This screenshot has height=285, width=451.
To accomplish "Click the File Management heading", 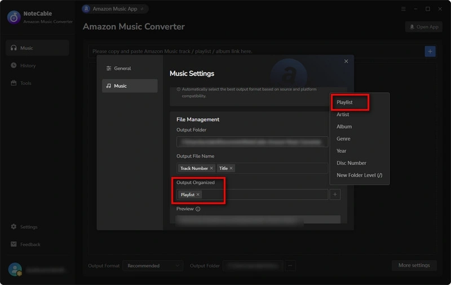I will coord(198,120).
